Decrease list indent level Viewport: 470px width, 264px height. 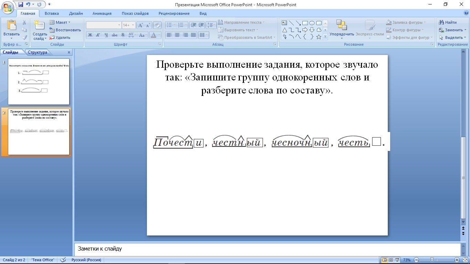click(x=193, y=25)
